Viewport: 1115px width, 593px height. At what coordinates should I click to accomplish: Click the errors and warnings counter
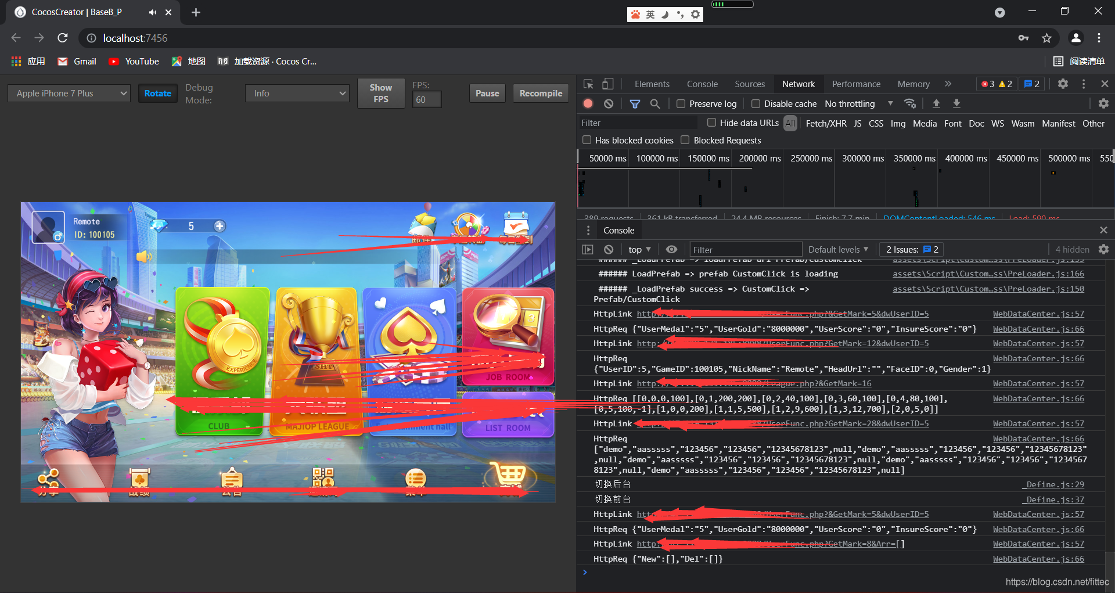997,84
